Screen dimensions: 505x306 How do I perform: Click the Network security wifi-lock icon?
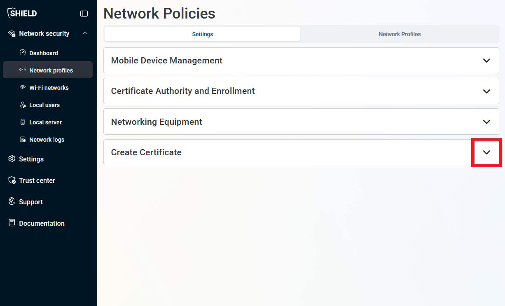point(12,34)
